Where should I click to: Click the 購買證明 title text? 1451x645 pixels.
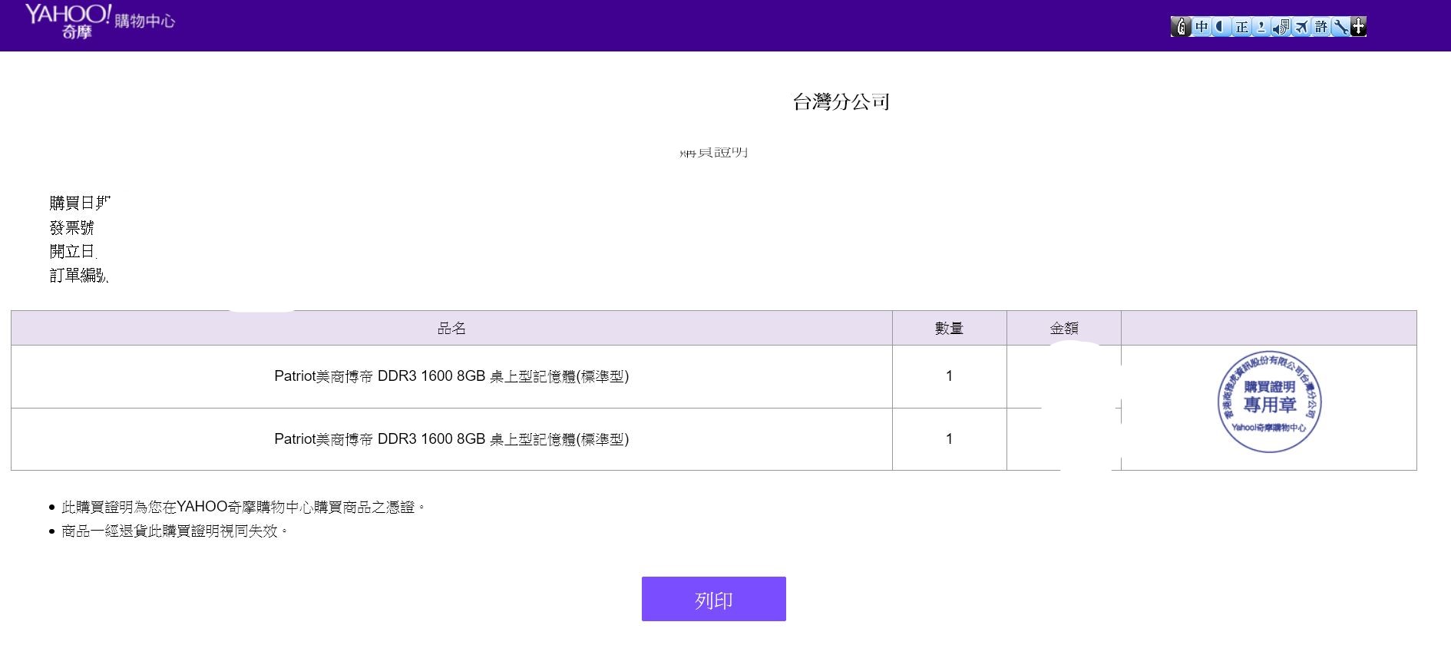click(714, 152)
